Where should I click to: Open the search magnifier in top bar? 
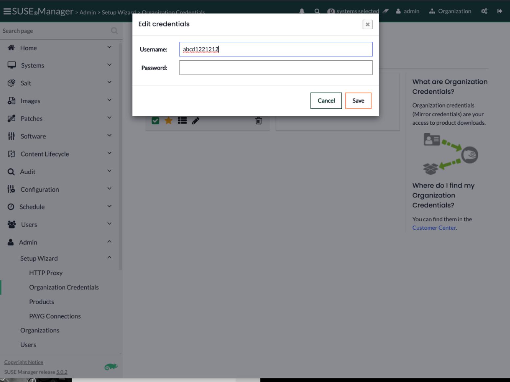point(317,11)
